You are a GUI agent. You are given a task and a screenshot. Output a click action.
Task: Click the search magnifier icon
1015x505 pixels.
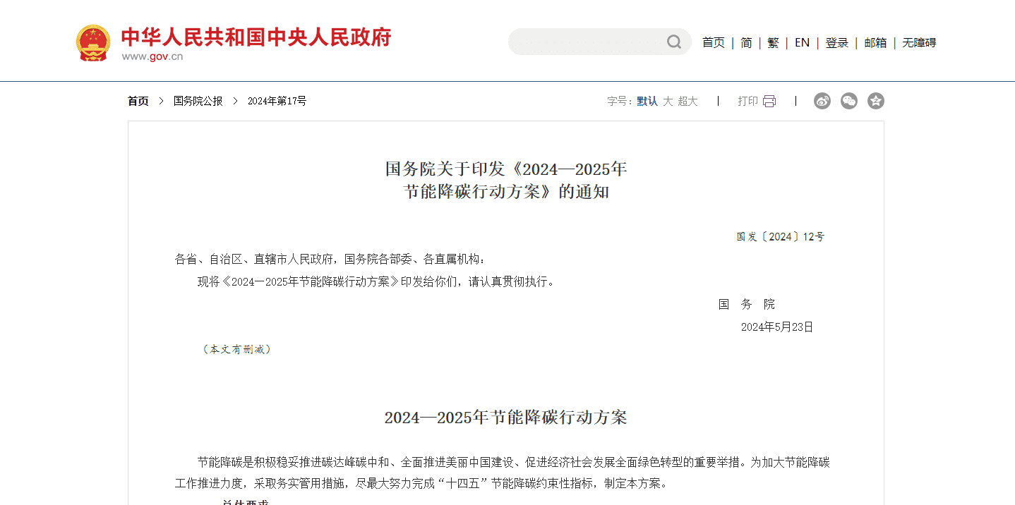click(674, 42)
